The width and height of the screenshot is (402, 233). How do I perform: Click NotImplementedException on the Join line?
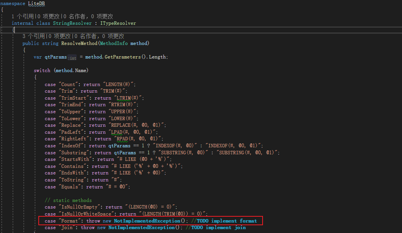141,228
